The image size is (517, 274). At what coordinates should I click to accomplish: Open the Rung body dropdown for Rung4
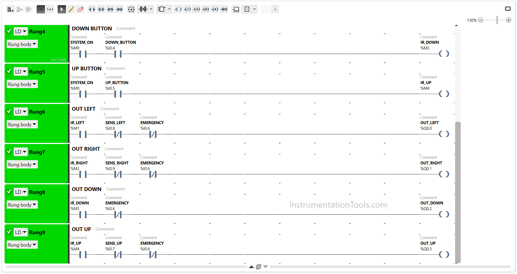tap(22, 44)
